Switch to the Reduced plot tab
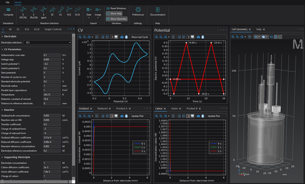The height and width of the screenshot is (184, 305). 102,108
